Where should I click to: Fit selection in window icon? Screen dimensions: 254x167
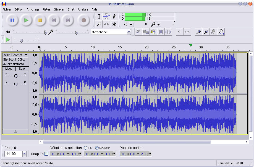(x=213, y=32)
